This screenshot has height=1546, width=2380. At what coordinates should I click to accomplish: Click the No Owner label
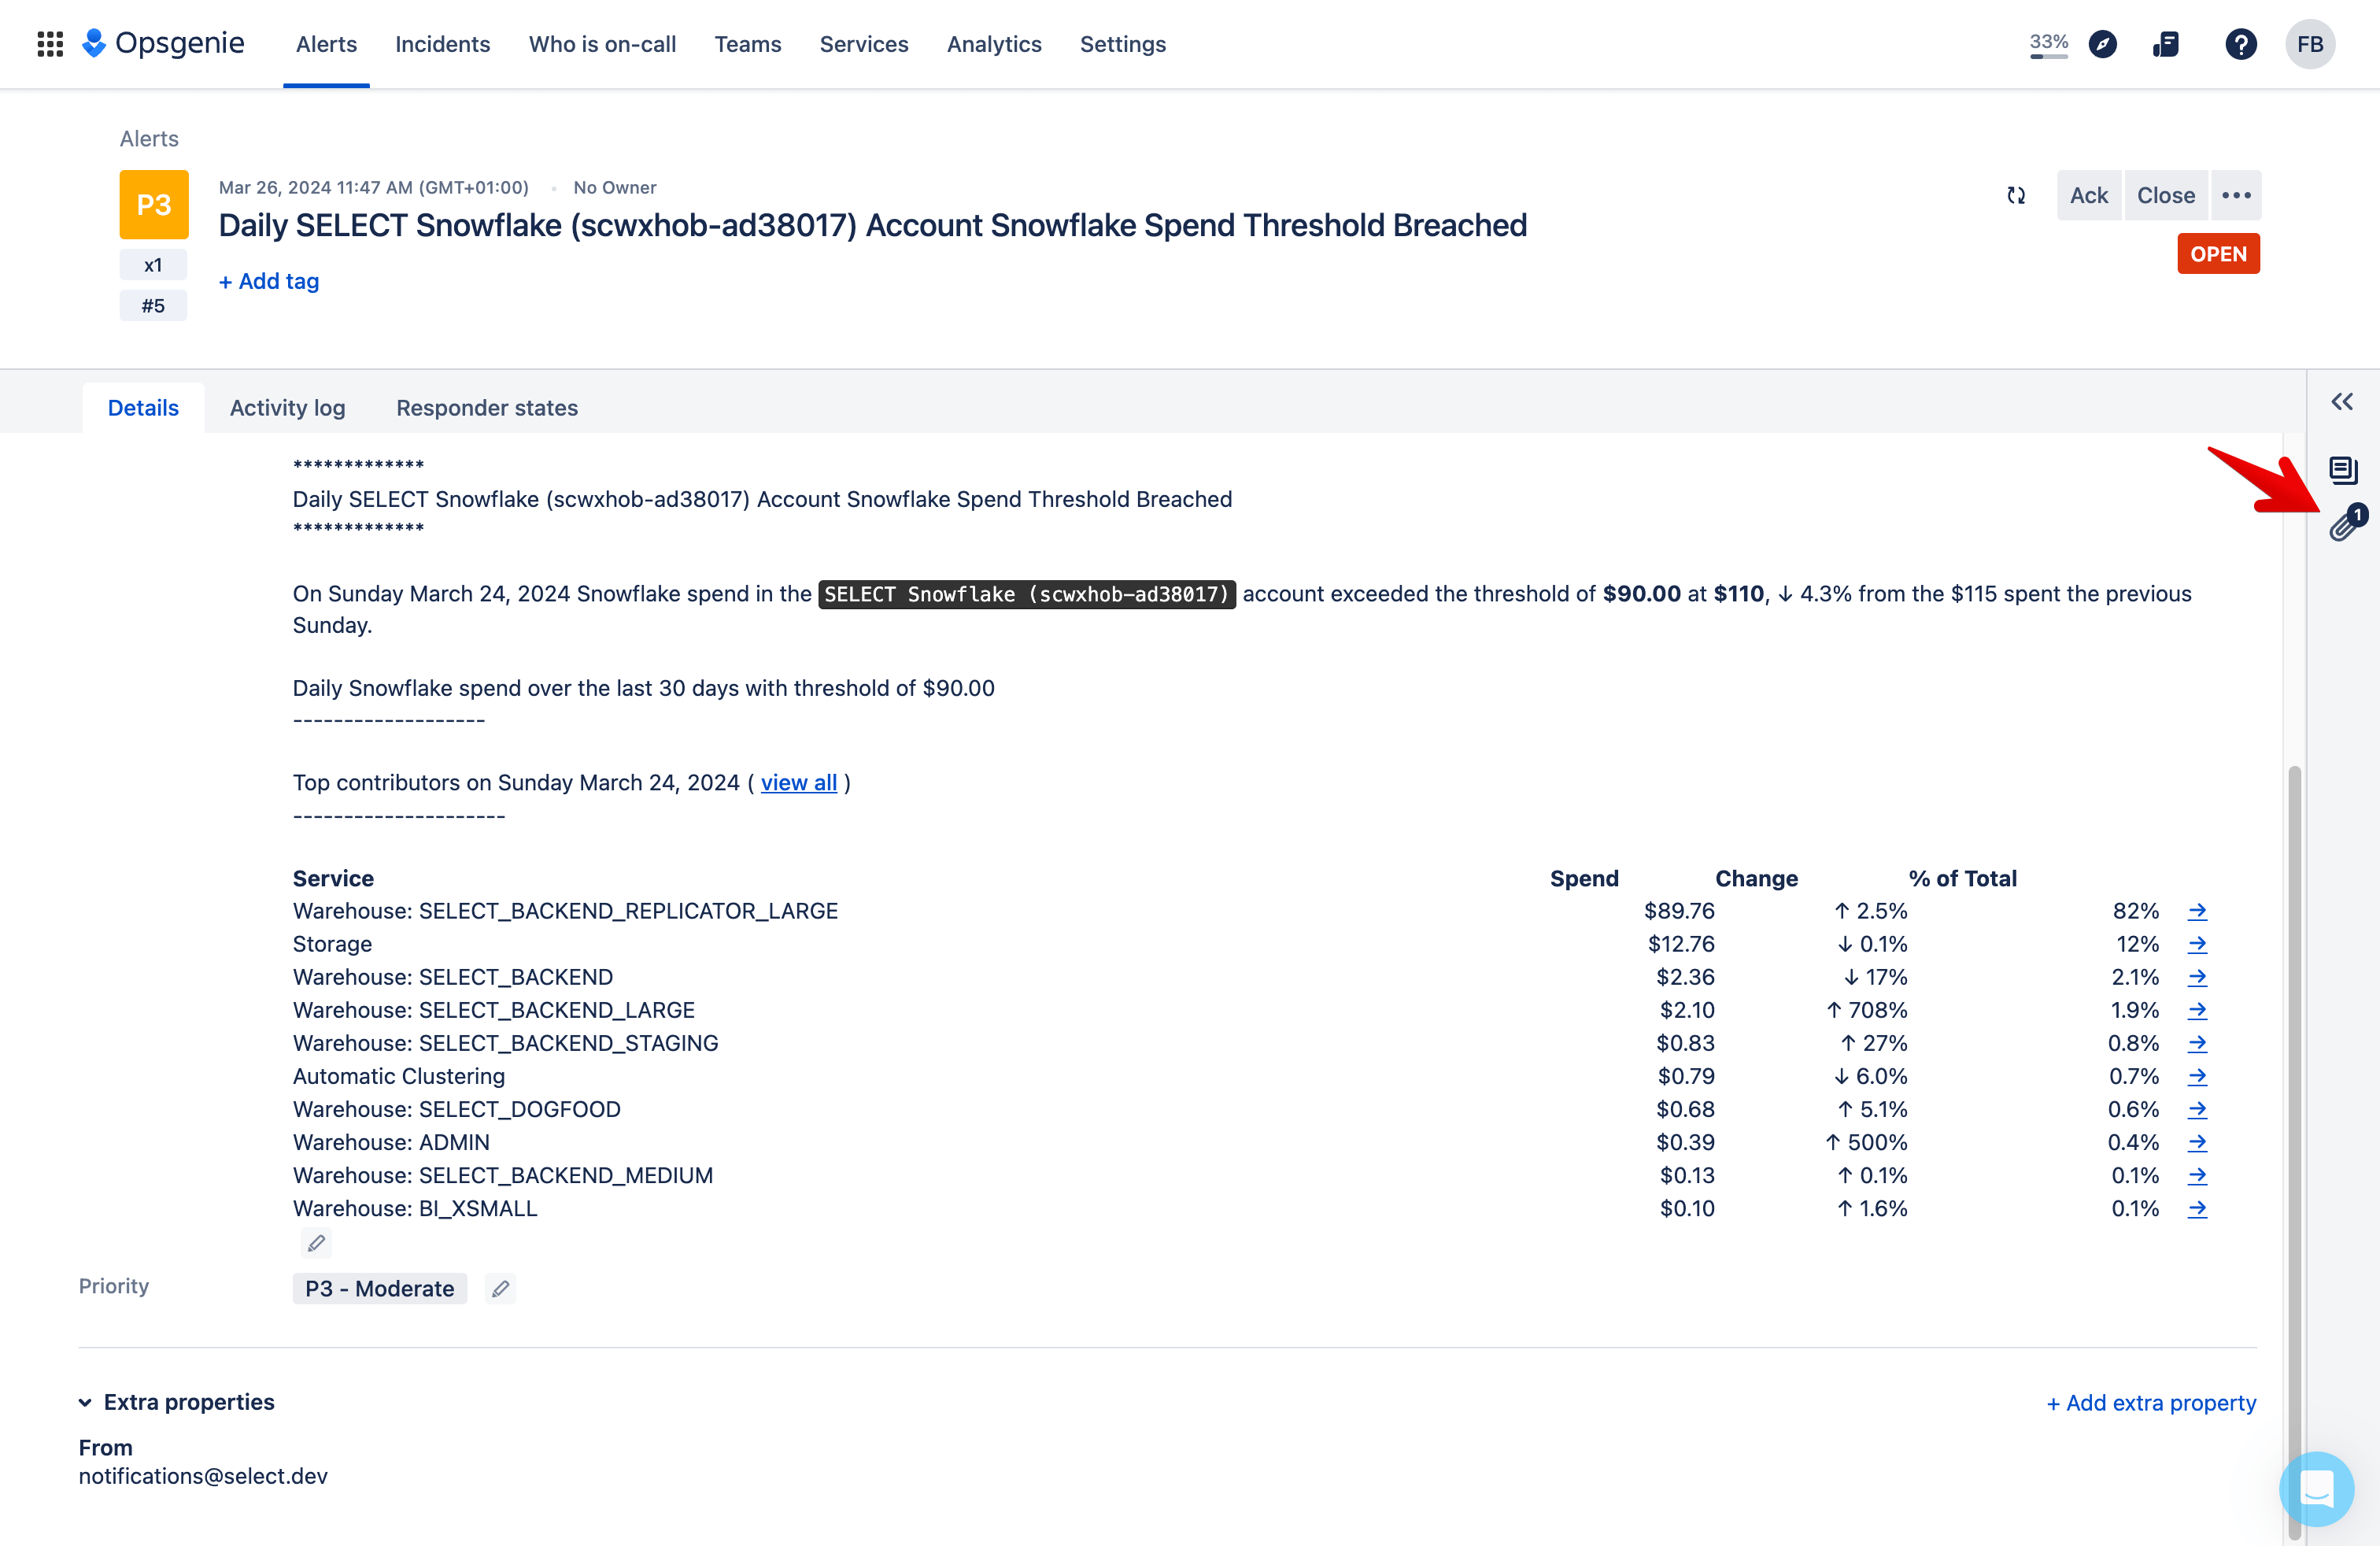tap(614, 188)
